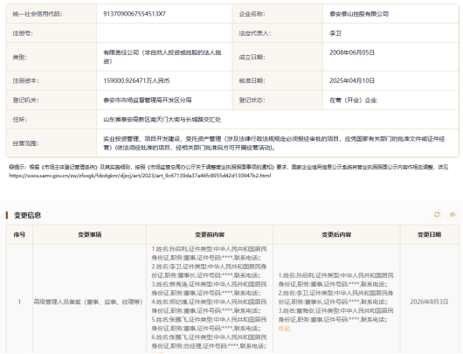Click the 住所 label
This screenshot has width=463, height=354.
(20, 120)
